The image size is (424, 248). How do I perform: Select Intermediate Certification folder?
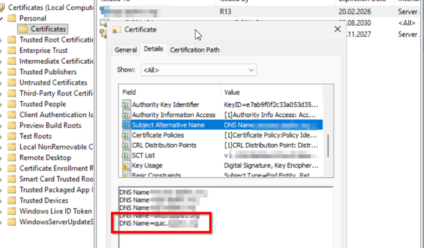pos(56,62)
